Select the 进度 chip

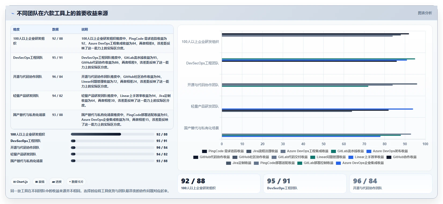57,182
